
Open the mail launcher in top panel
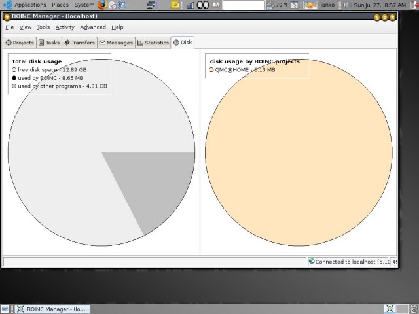(x=113, y=5)
